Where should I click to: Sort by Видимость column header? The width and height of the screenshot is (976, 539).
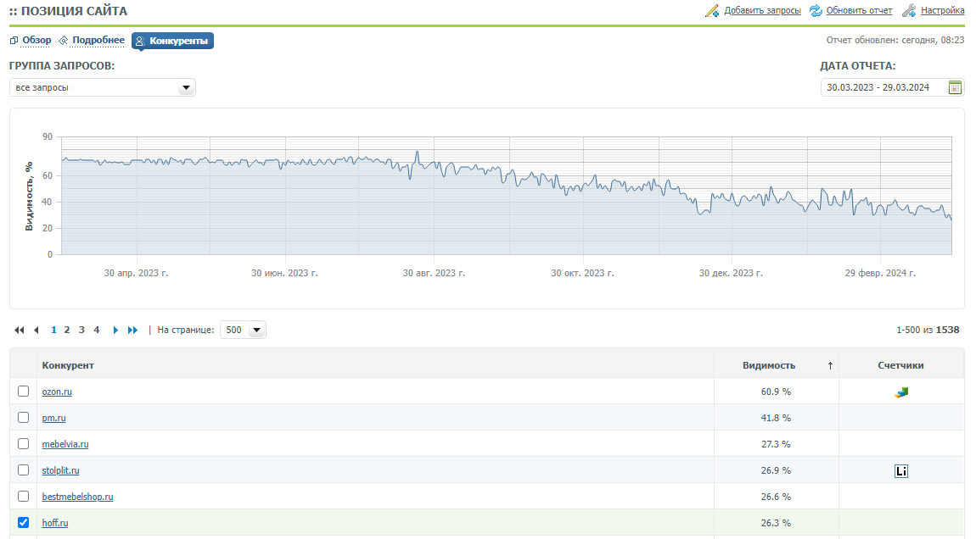click(x=769, y=365)
